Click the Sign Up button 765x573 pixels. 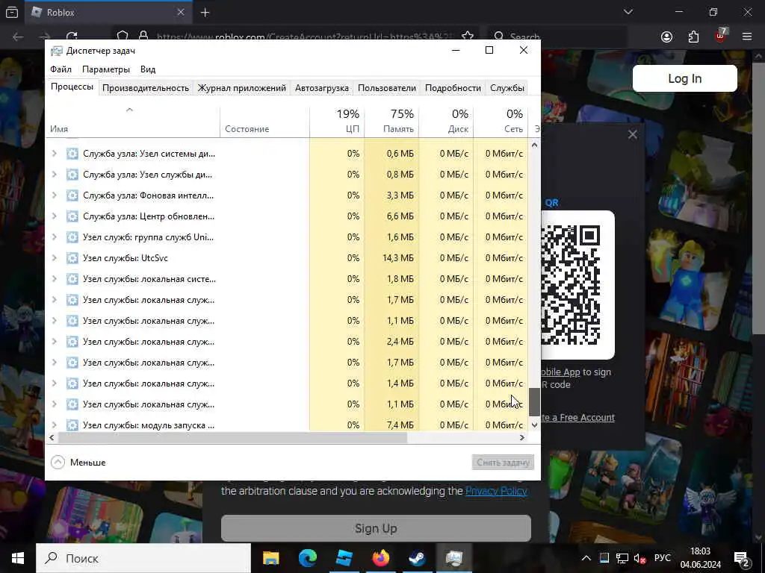point(376,528)
